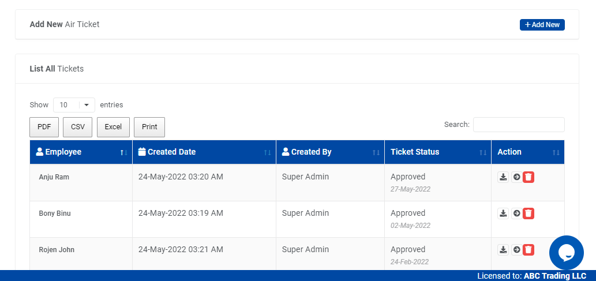The height and width of the screenshot is (281, 596).
Task: Sort by Created By column header
Action: 329,152
